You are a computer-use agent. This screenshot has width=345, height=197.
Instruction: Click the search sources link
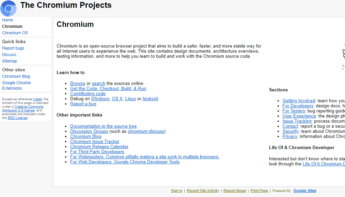click(x=98, y=84)
